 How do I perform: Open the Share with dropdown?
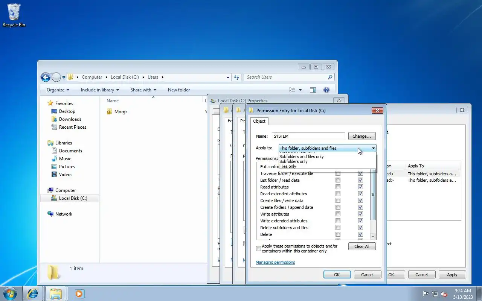(143, 90)
